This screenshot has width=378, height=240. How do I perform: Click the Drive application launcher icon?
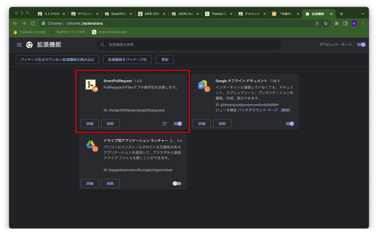[91, 145]
